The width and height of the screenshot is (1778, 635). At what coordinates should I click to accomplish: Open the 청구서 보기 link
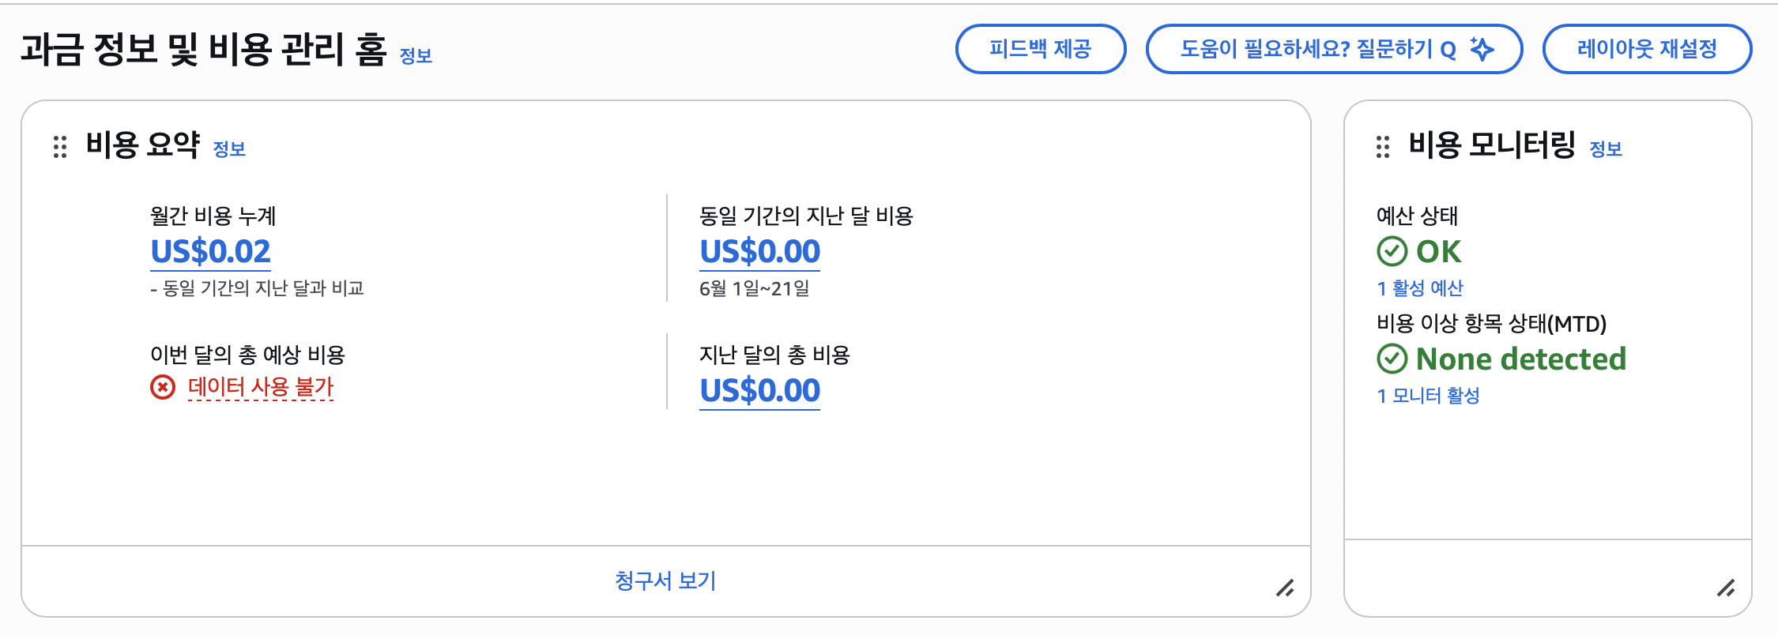[x=665, y=581]
